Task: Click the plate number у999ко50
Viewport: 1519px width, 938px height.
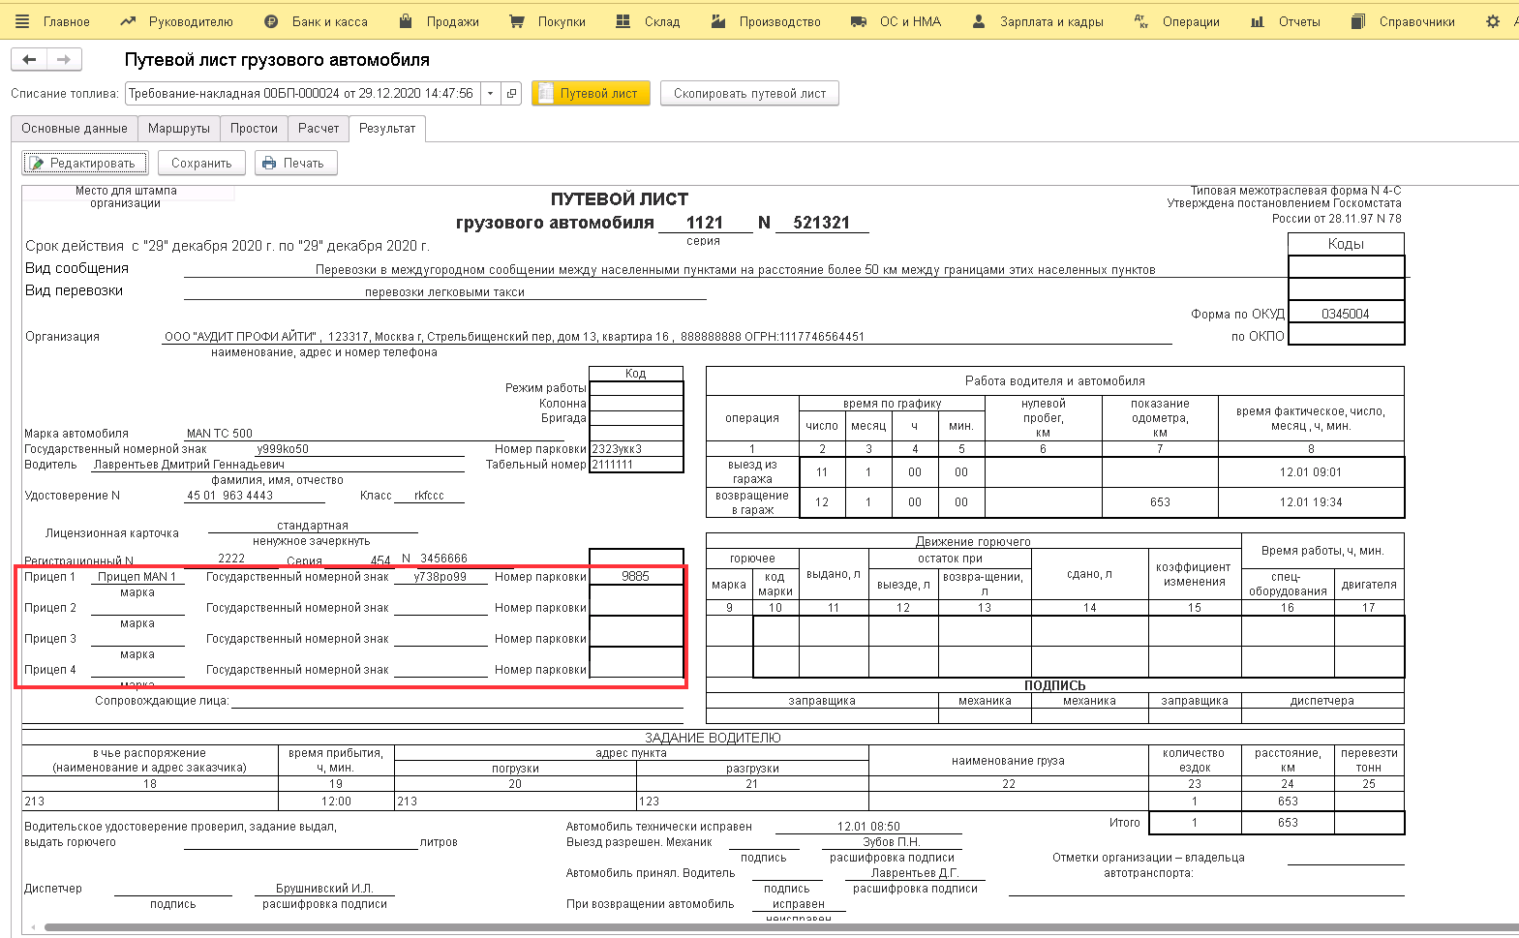Action: [x=283, y=449]
